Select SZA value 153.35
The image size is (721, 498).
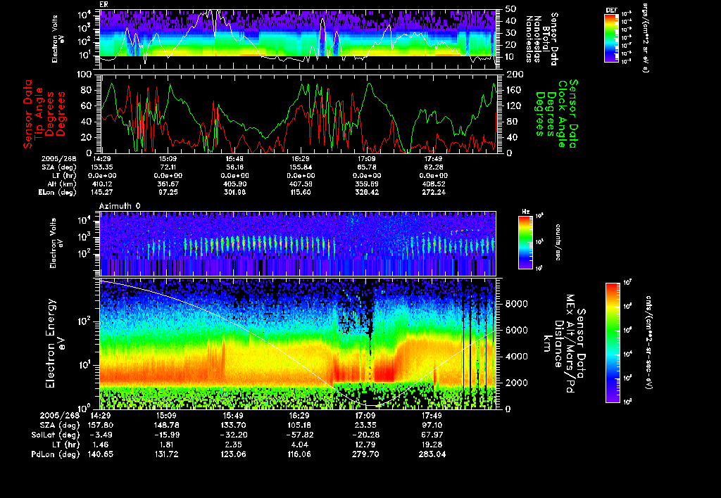[102, 167]
